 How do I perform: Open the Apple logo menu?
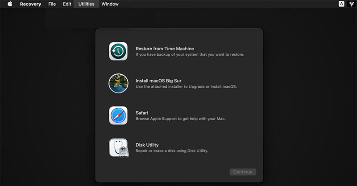10,4
